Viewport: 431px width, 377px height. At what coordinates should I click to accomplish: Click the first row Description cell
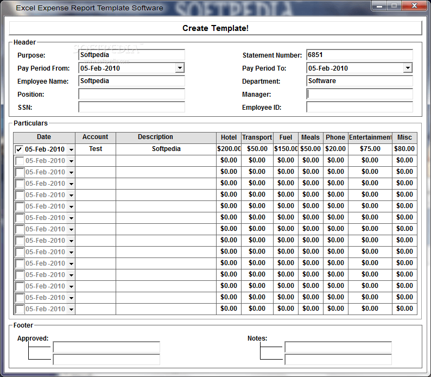click(166, 149)
